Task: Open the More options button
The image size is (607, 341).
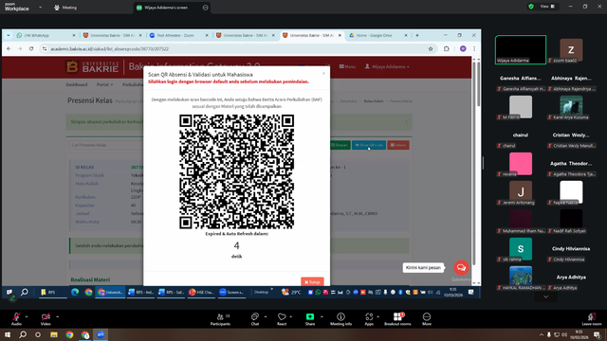Action: 427,319
